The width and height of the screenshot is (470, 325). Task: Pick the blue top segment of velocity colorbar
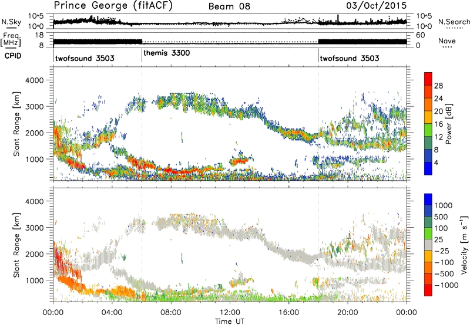tap(428, 199)
